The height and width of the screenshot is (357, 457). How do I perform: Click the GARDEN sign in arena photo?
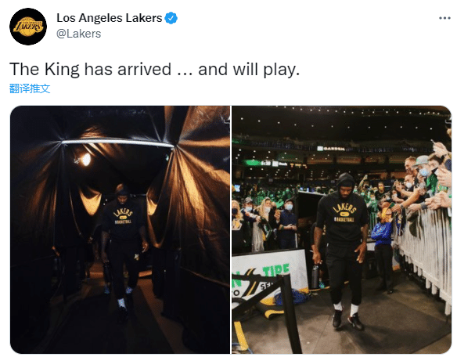(x=331, y=149)
